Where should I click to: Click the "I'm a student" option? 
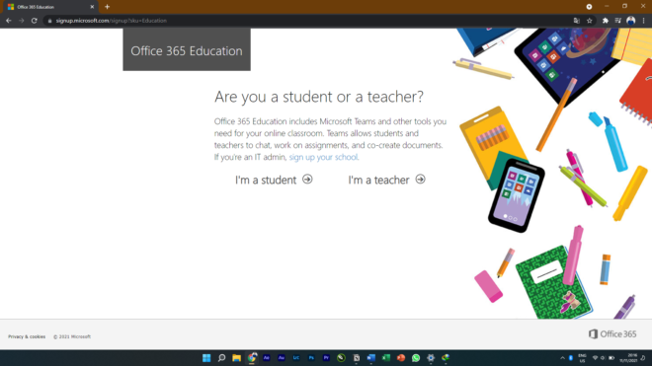[x=274, y=180]
